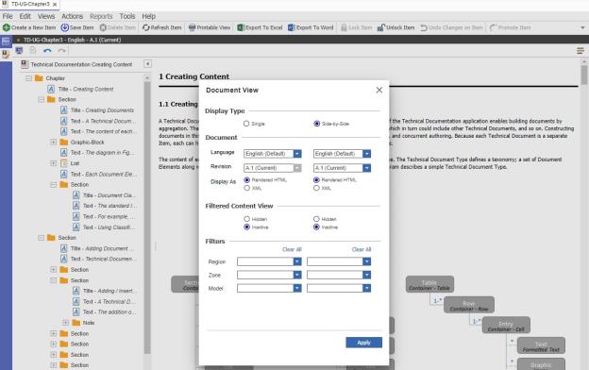Export the document To Excel
This screenshot has height=370, width=589.
click(260, 27)
